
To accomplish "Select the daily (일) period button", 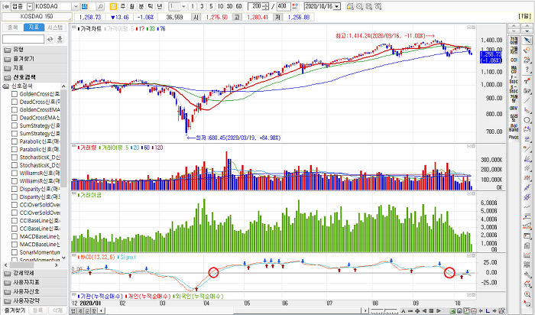I will tap(114, 6).
